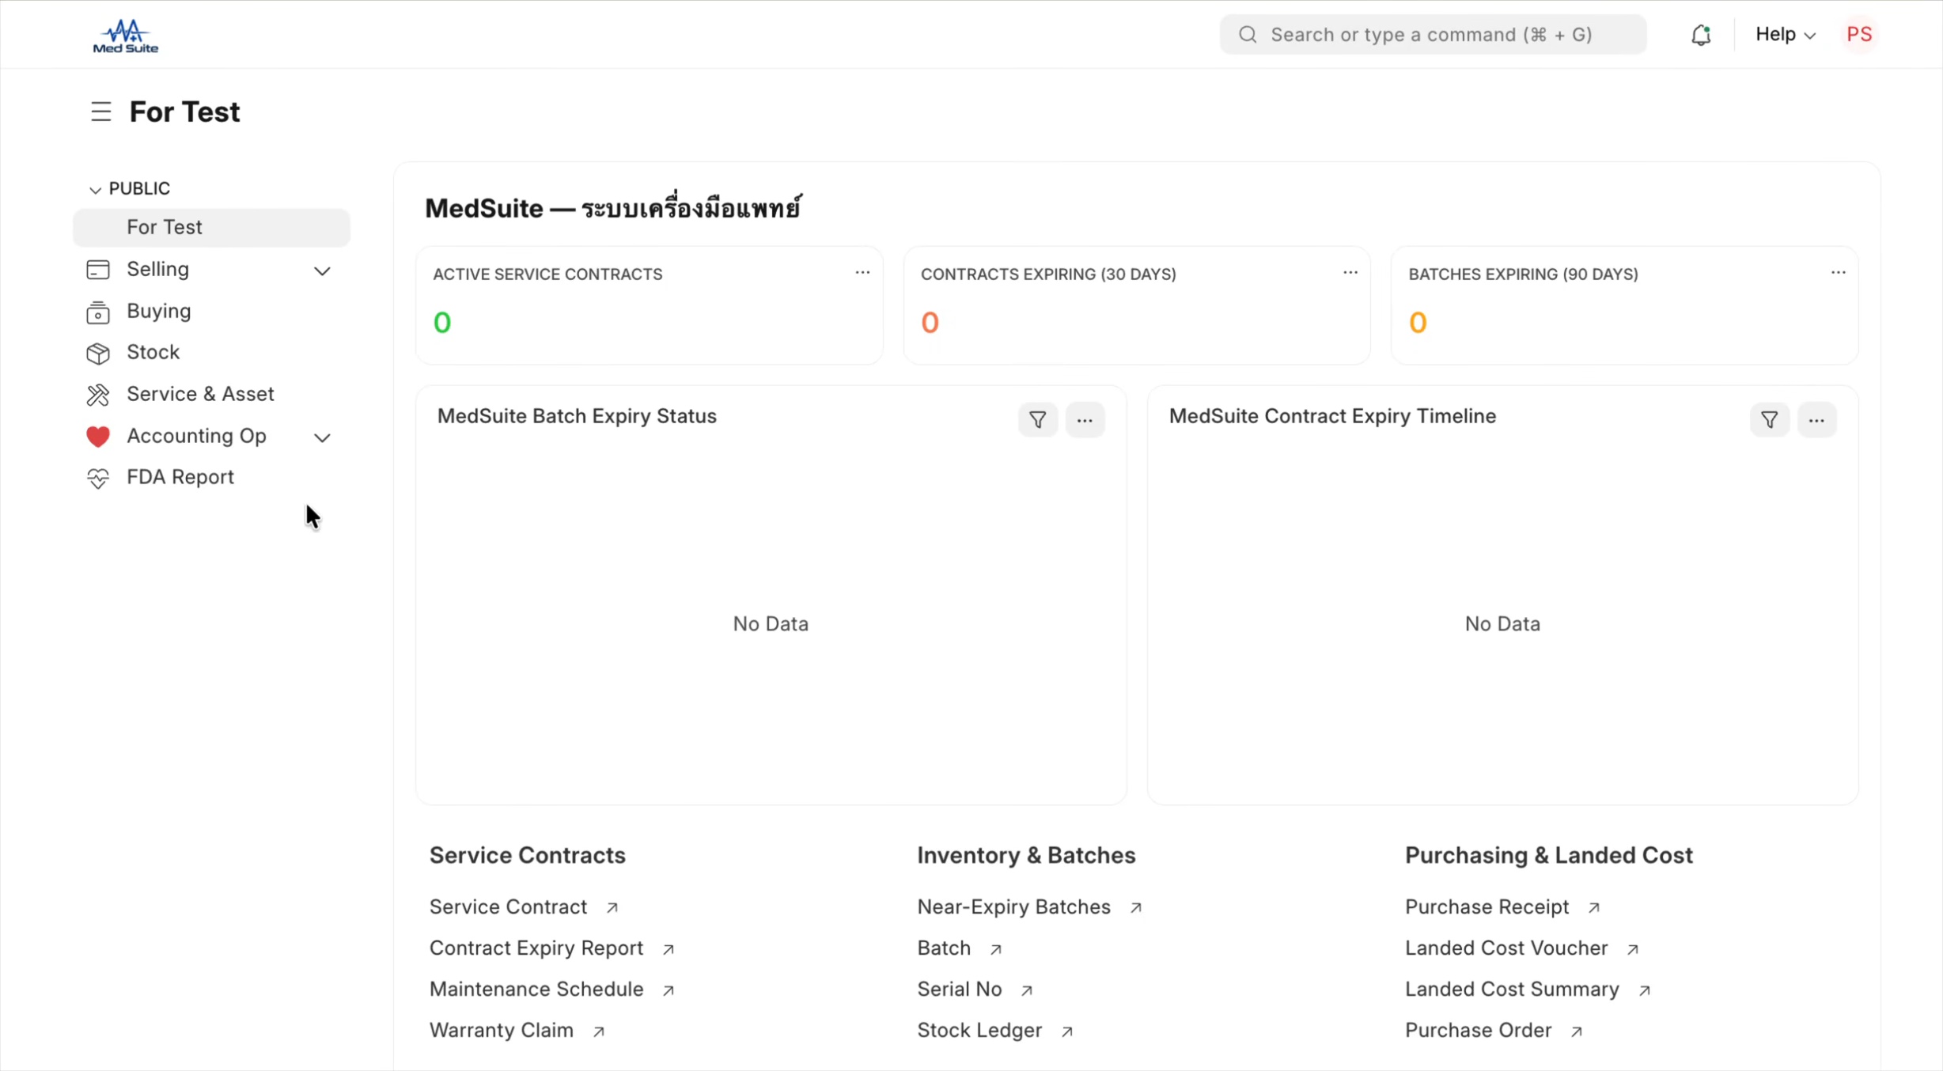Open the Help dropdown

click(x=1786, y=34)
